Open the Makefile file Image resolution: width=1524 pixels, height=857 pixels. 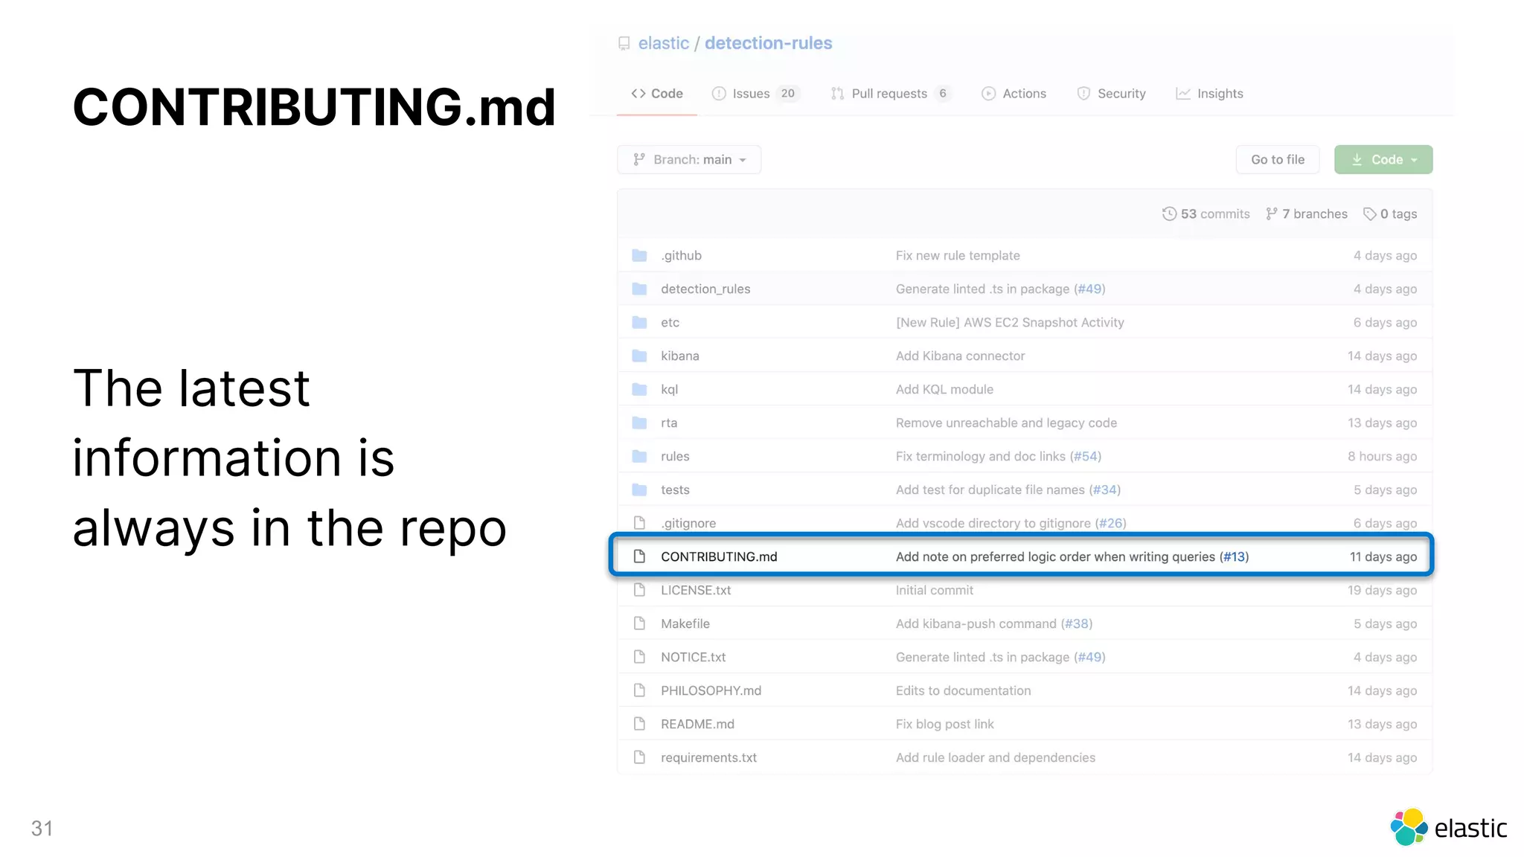coord(685,623)
